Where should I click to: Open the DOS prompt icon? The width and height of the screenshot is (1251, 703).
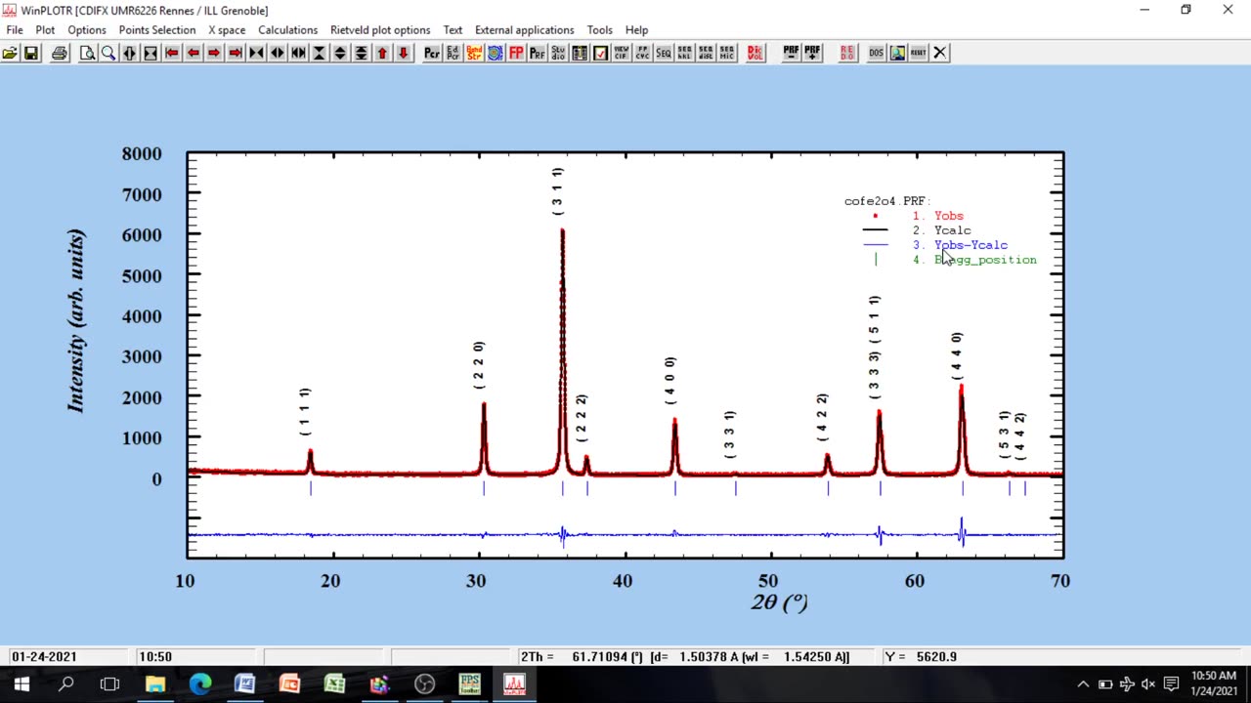click(x=876, y=53)
